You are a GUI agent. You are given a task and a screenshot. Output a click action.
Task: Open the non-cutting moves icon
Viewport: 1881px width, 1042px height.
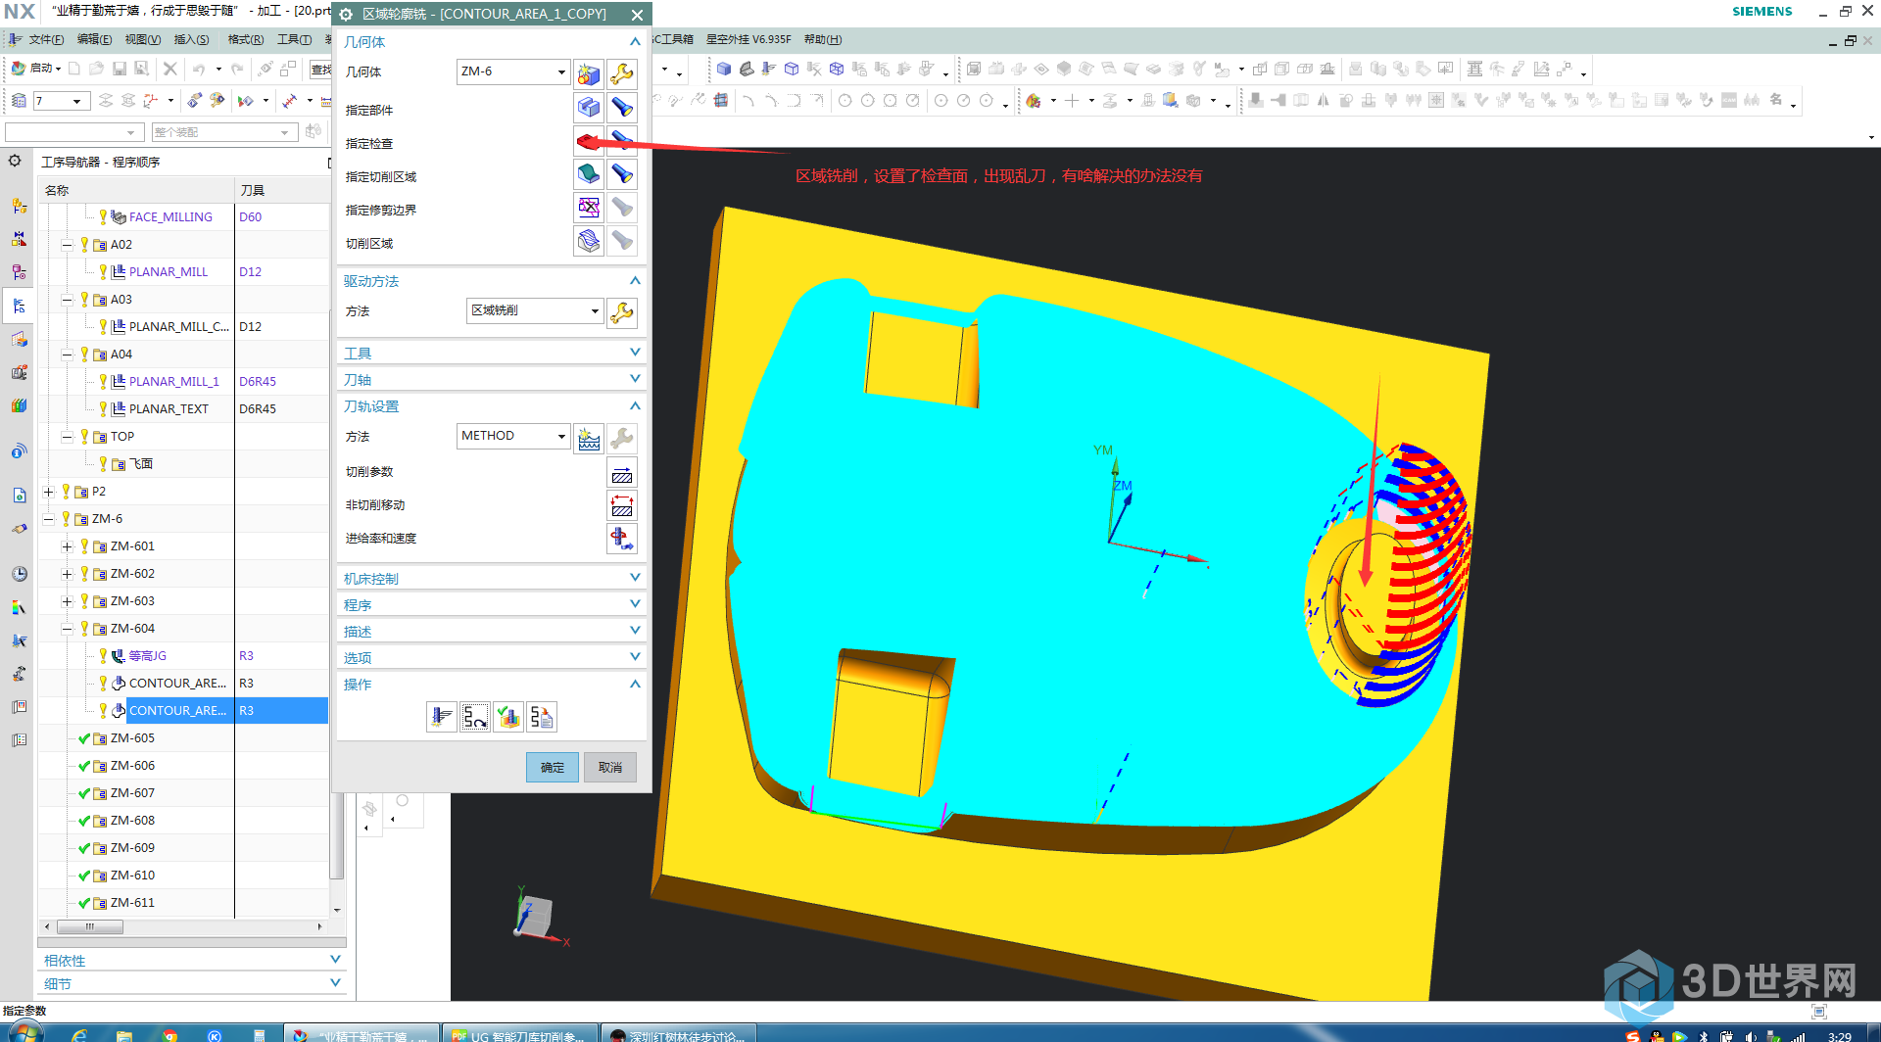click(622, 506)
